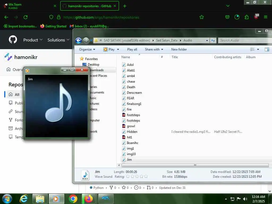Viewport: 272px width, 204px height.
Task: Open the Gmail Inbox bookmark
Action: point(90,26)
